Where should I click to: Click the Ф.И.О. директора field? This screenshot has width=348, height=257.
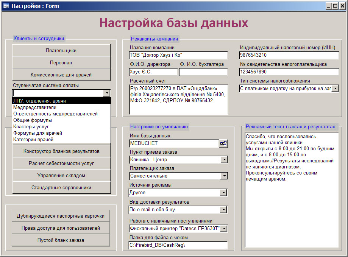point(153,72)
